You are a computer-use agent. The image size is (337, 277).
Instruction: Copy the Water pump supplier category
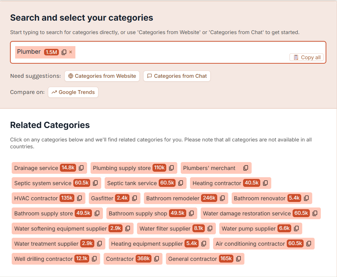click(296, 228)
